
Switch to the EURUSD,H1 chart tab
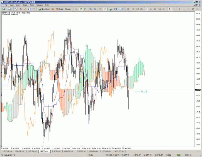pos(20,151)
